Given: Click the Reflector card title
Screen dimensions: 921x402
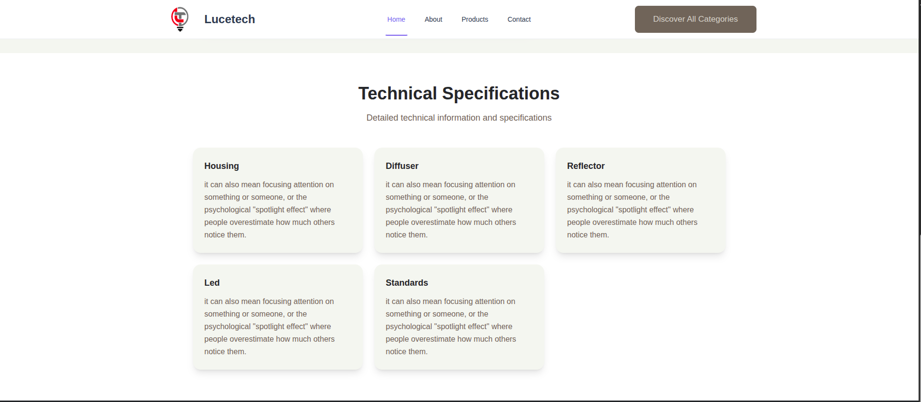Looking at the screenshot, I should [x=585, y=166].
